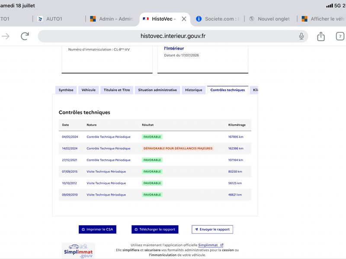Image resolution: width=346 pixels, height=259 pixels.
Task: Click the mileage 56125 km
Action: point(235,183)
